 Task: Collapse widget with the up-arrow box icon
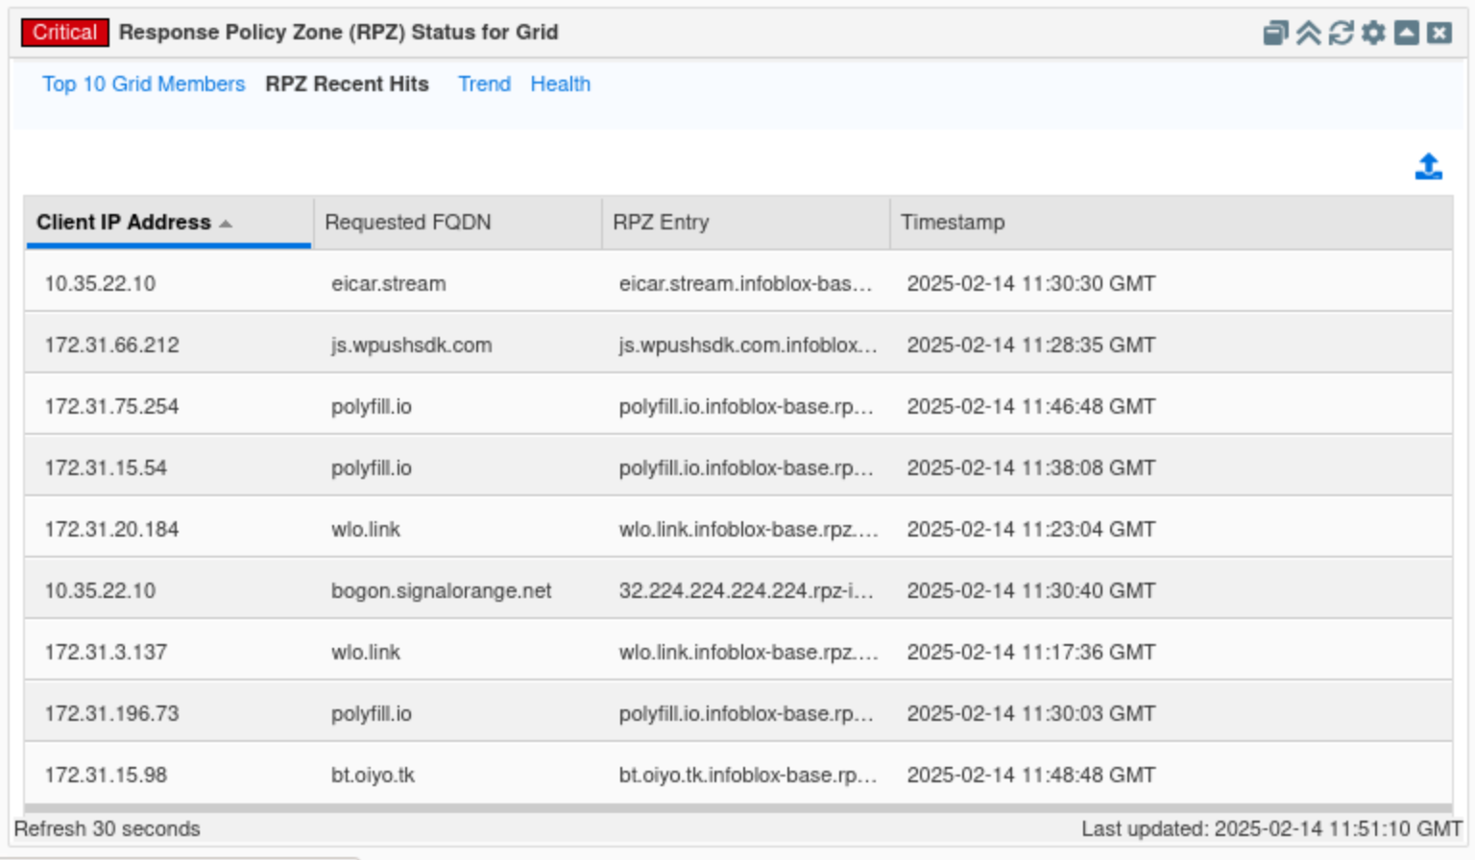point(1406,34)
